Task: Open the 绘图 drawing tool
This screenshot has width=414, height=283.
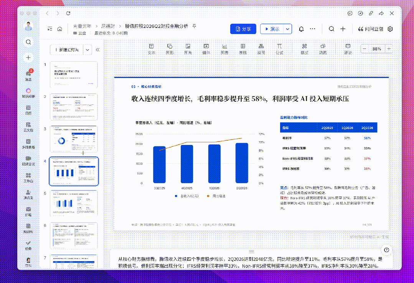Action: (x=261, y=49)
